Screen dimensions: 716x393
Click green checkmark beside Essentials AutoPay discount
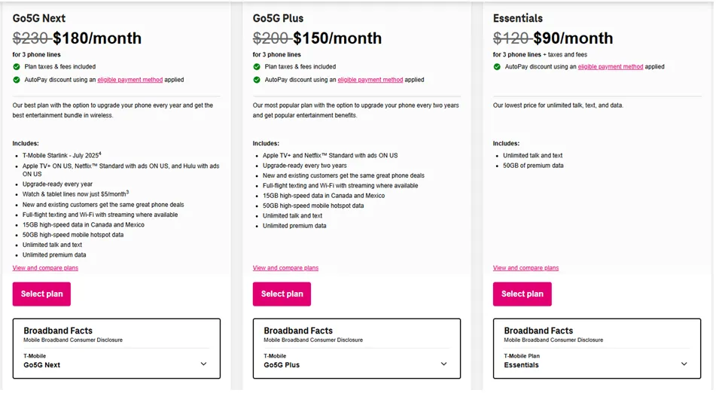[x=497, y=67]
